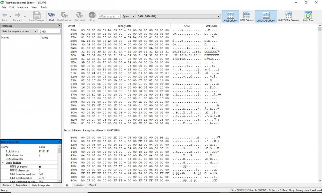Click the ANSI column header
322x193 pixels.
coord(186,26)
